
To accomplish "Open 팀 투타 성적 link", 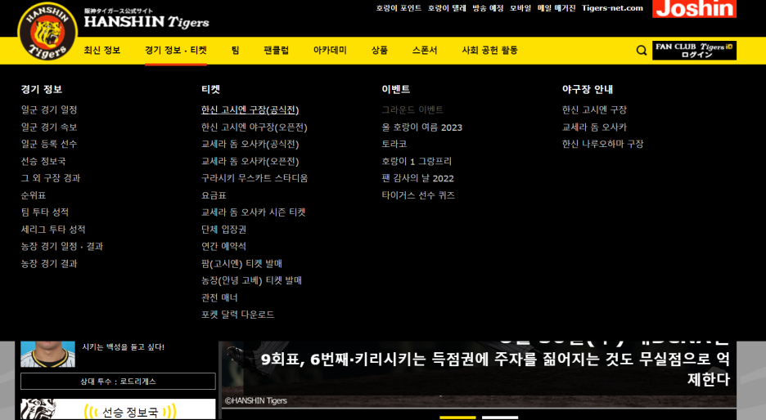I will point(44,212).
